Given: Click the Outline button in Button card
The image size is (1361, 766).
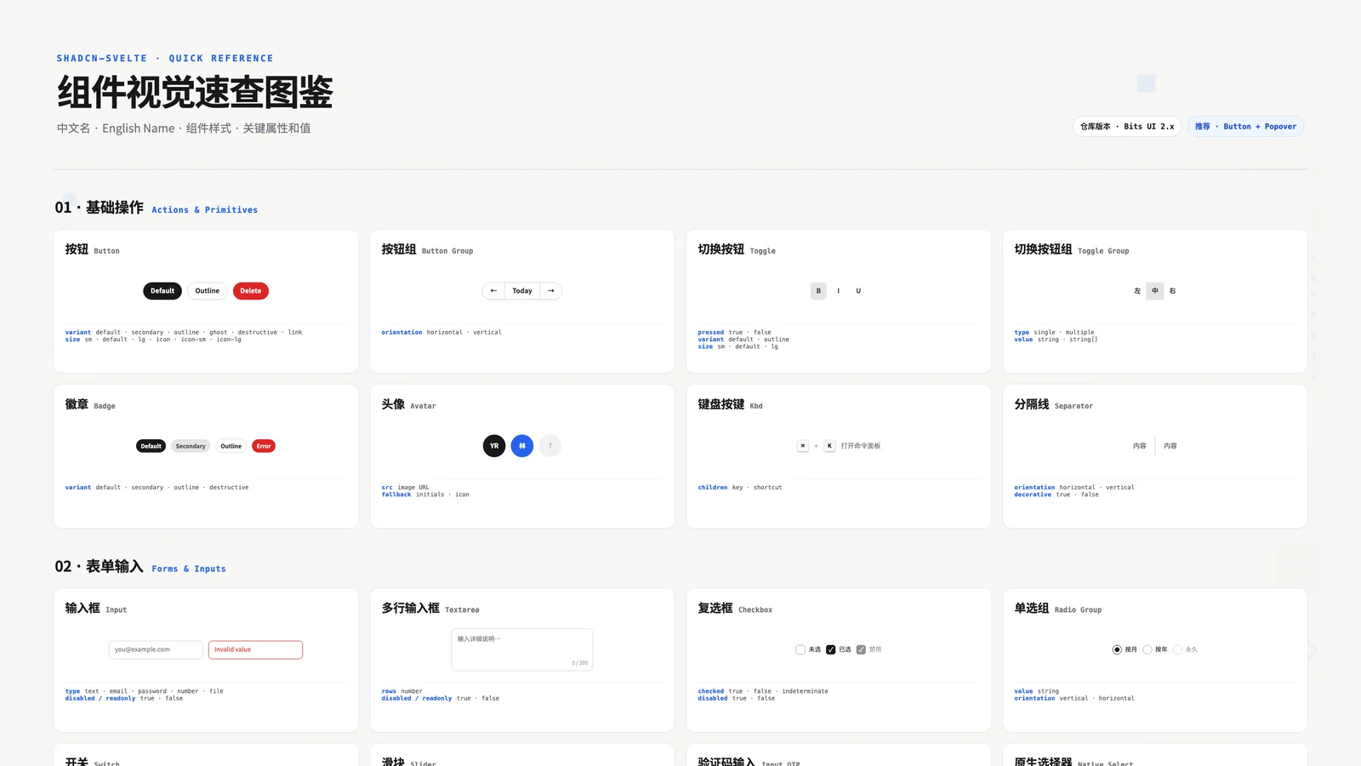Looking at the screenshot, I should click(x=208, y=291).
